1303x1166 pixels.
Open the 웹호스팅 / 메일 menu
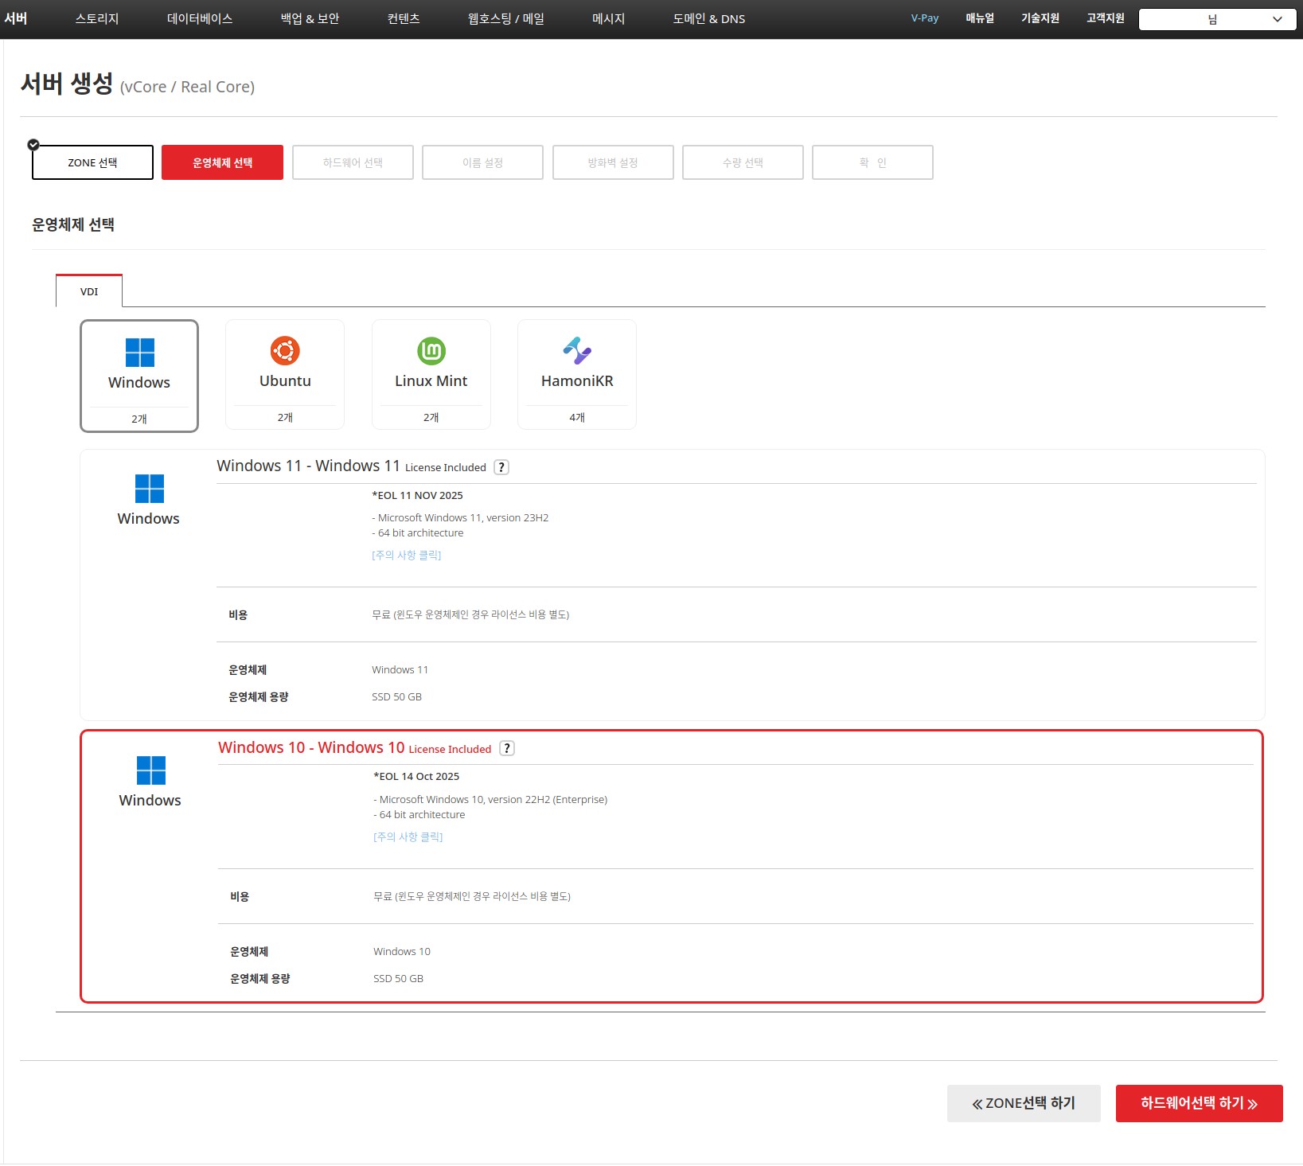click(x=506, y=18)
